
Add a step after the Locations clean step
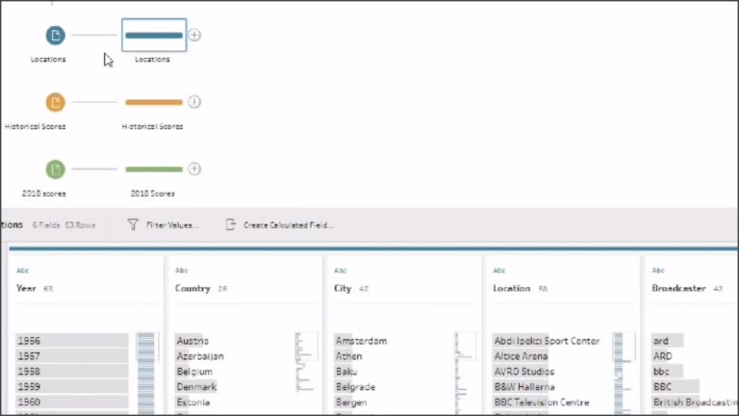(194, 35)
